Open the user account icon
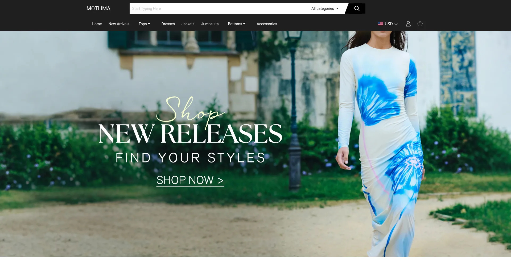 pos(408,24)
